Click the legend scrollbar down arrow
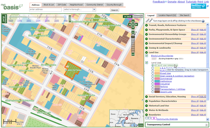The width and height of the screenshot is (210, 128). point(208,119)
